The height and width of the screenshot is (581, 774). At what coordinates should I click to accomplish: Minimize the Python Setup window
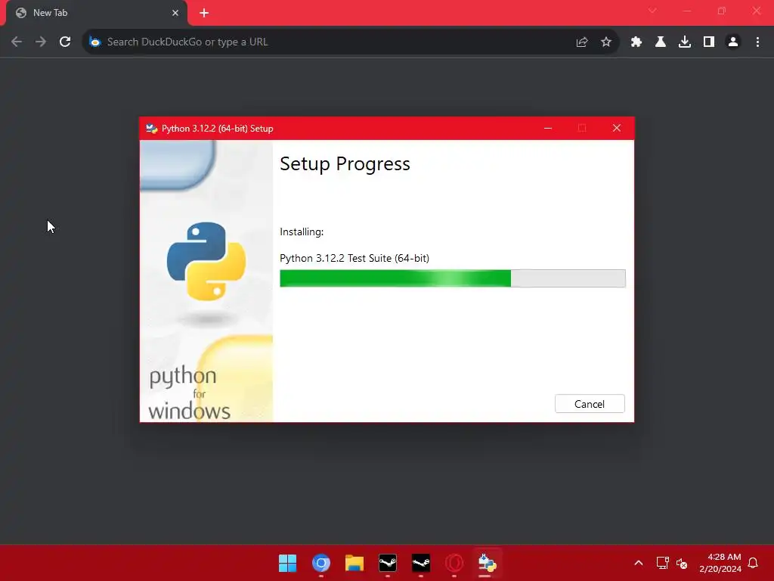548,128
